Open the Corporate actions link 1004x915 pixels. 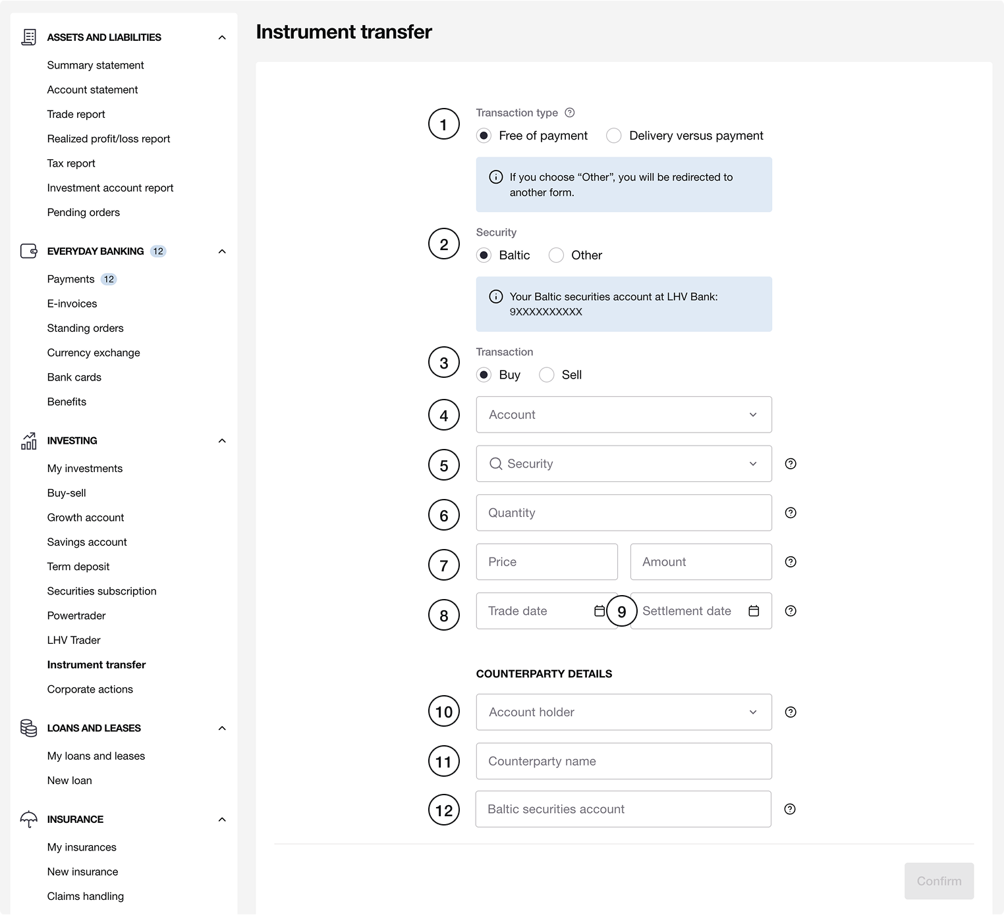tap(90, 689)
